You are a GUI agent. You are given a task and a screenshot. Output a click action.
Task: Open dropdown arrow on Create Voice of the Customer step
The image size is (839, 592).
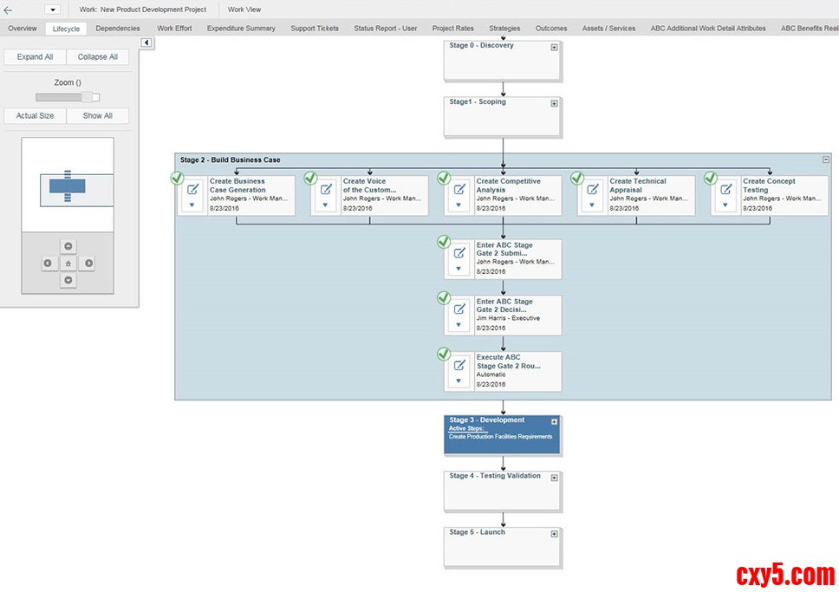(x=326, y=205)
